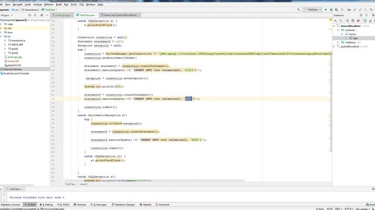Click locate file target icon in Project panel
Screen dimensions: 375x210
(30, 15)
